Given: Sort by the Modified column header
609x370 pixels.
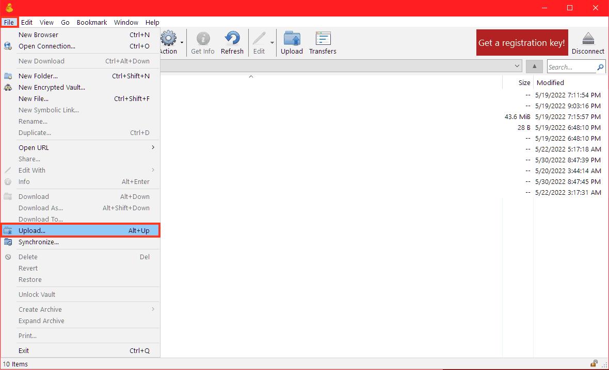Looking at the screenshot, I should click(x=550, y=82).
